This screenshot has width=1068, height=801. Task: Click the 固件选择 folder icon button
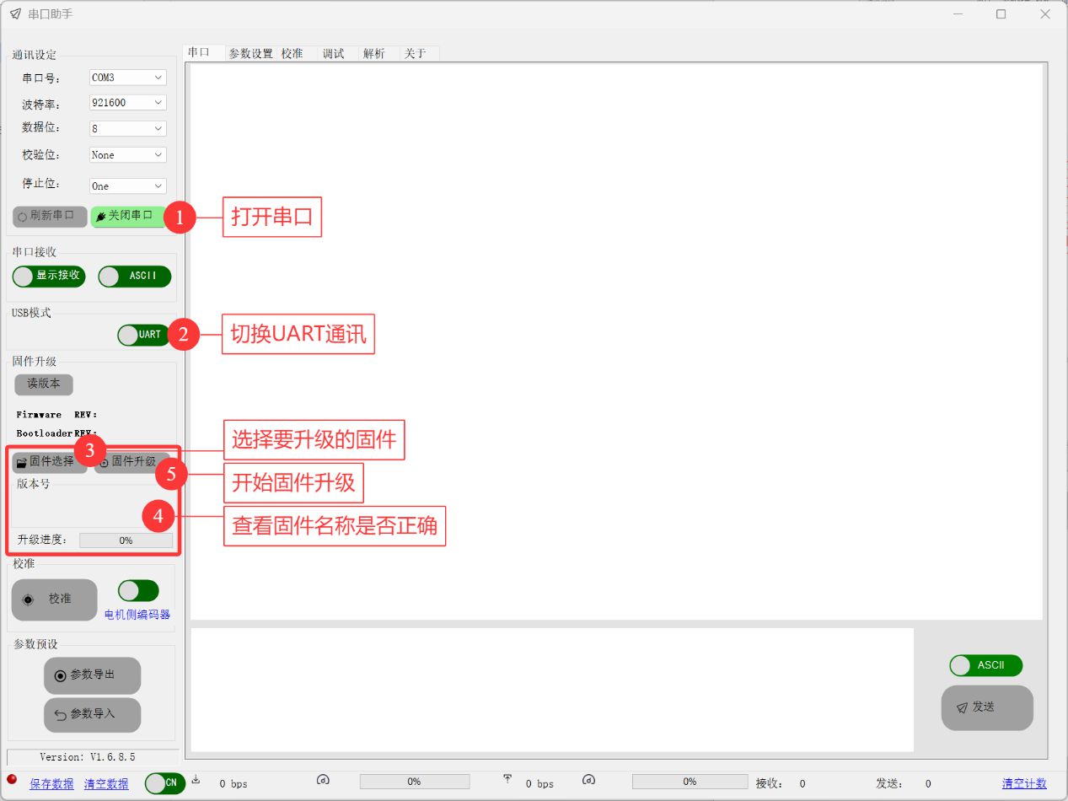(x=49, y=462)
